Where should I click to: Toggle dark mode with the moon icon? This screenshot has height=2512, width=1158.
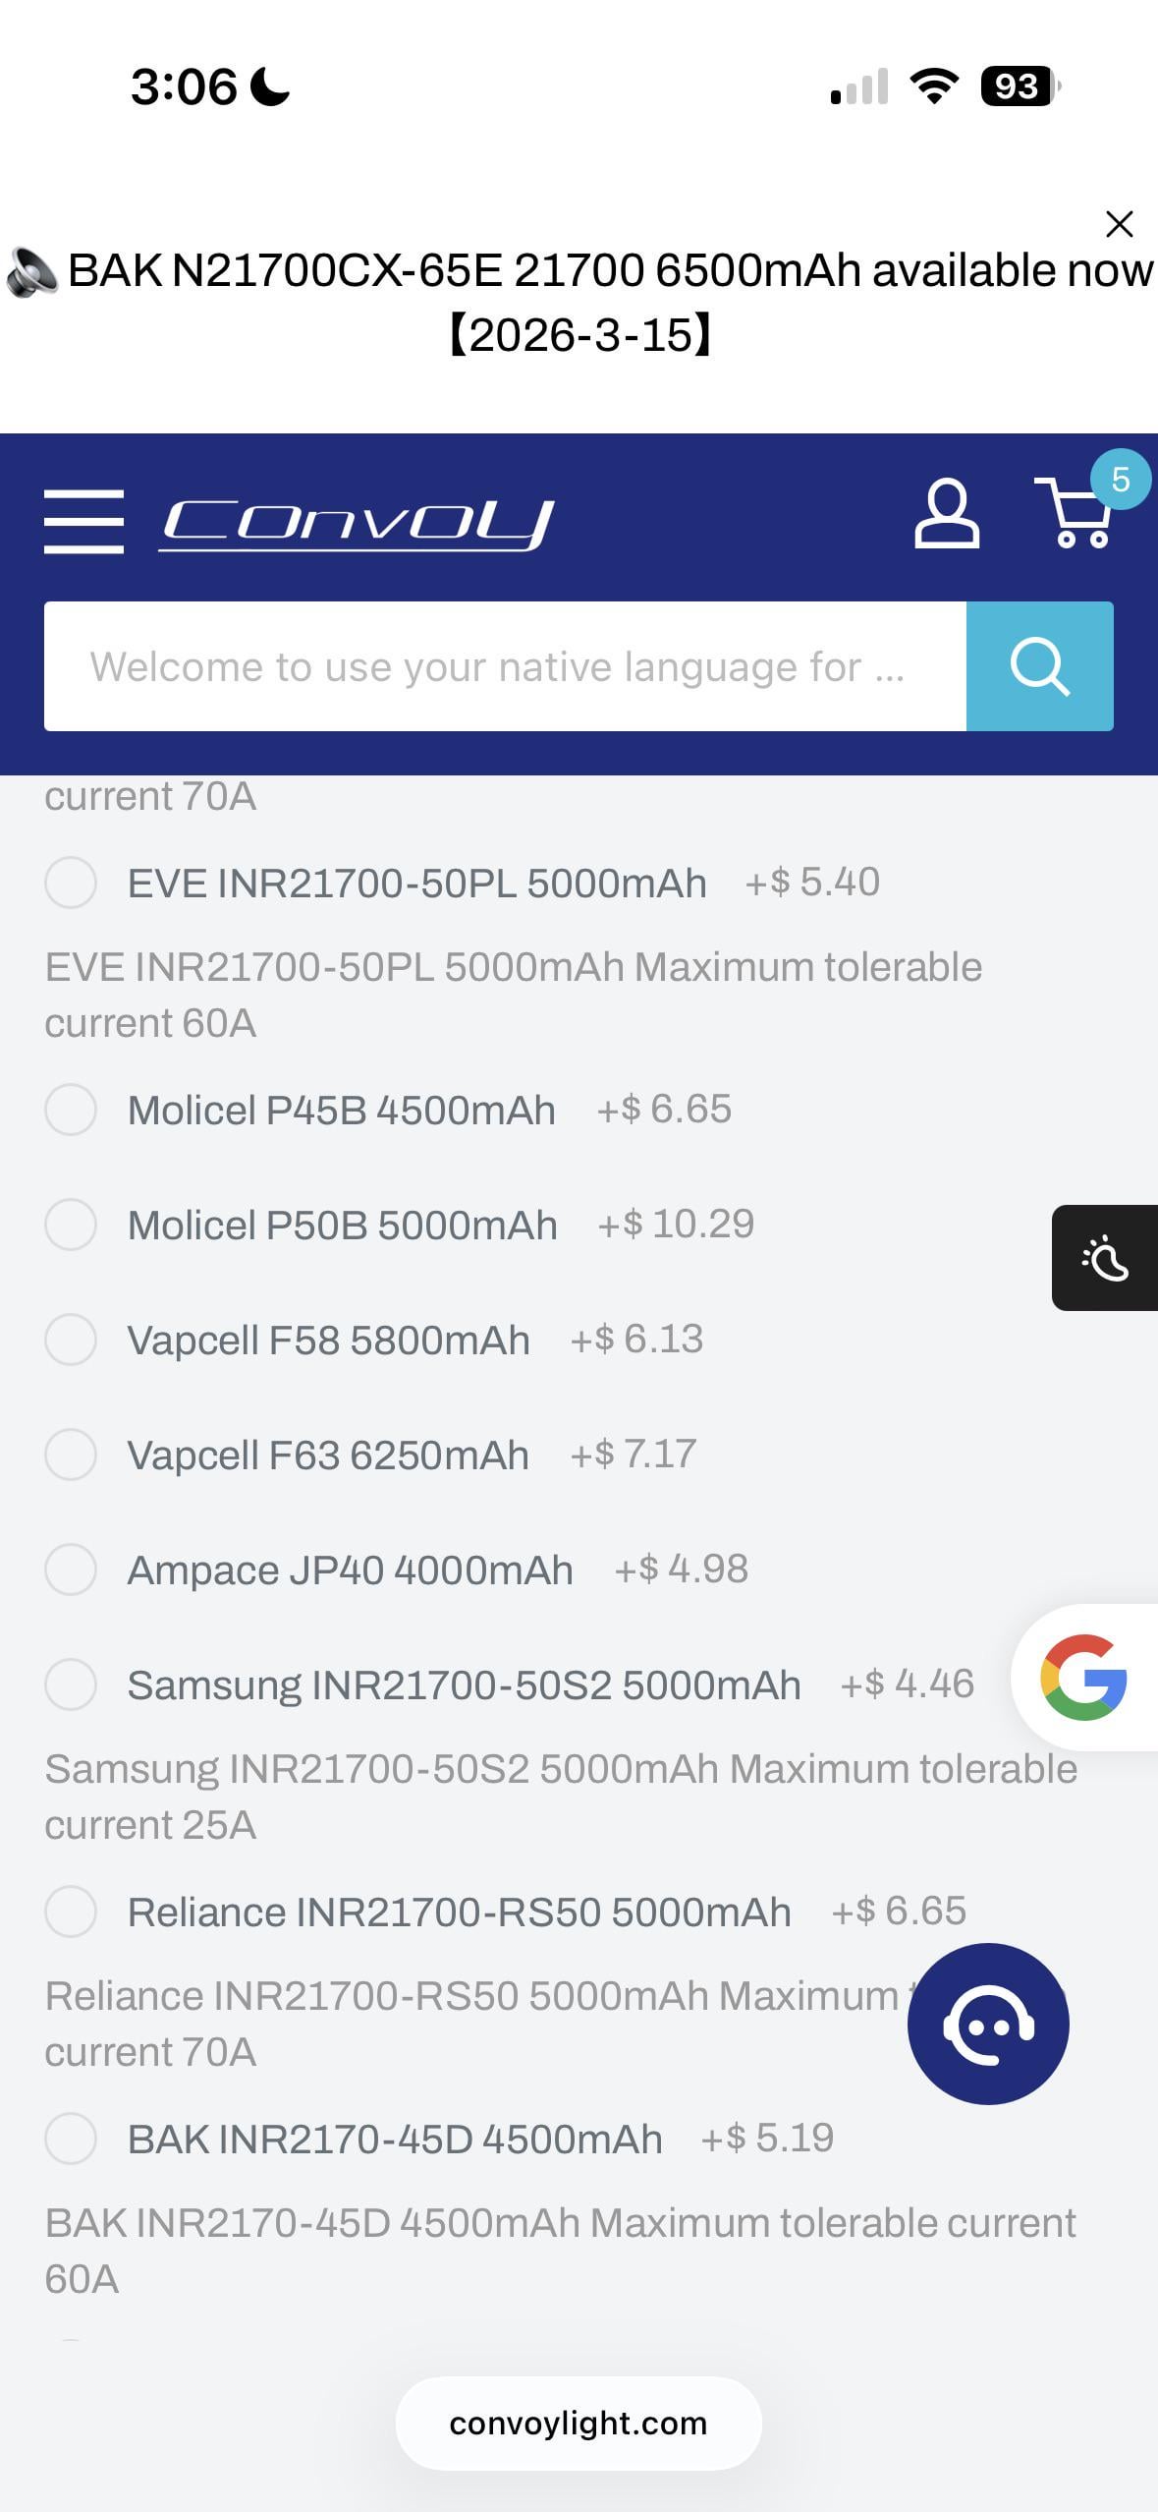1105,1258
